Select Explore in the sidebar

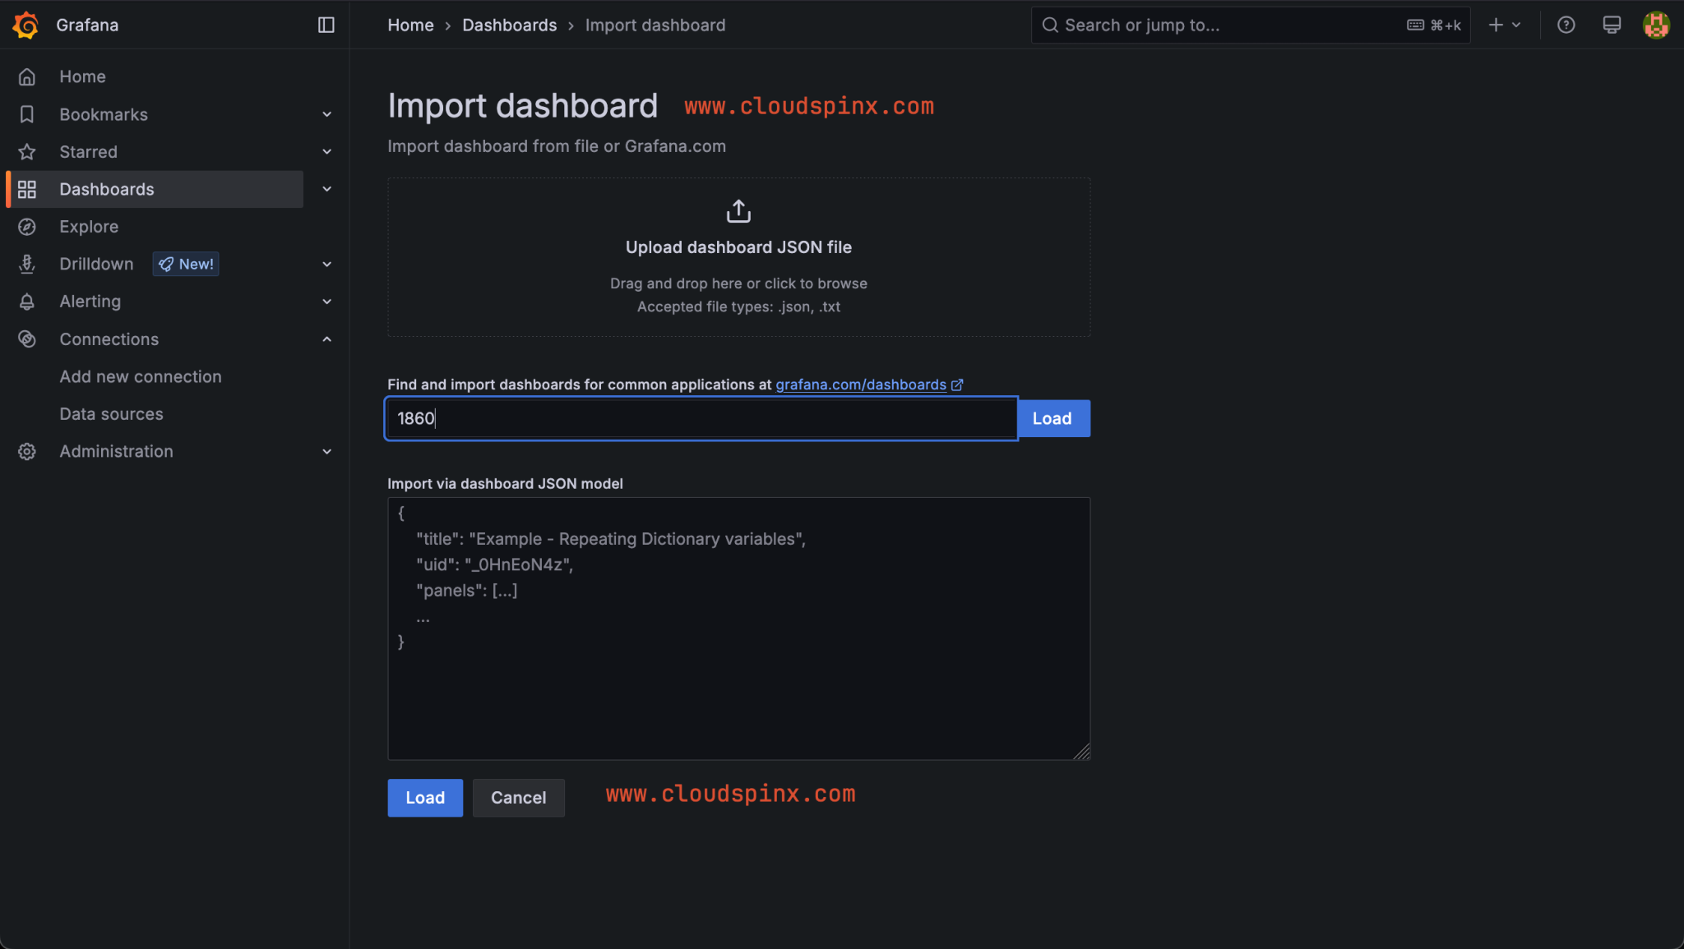click(89, 226)
